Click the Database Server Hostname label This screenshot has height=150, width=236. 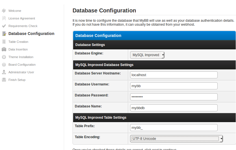click(x=98, y=73)
